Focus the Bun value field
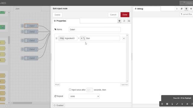 tap(103, 38)
